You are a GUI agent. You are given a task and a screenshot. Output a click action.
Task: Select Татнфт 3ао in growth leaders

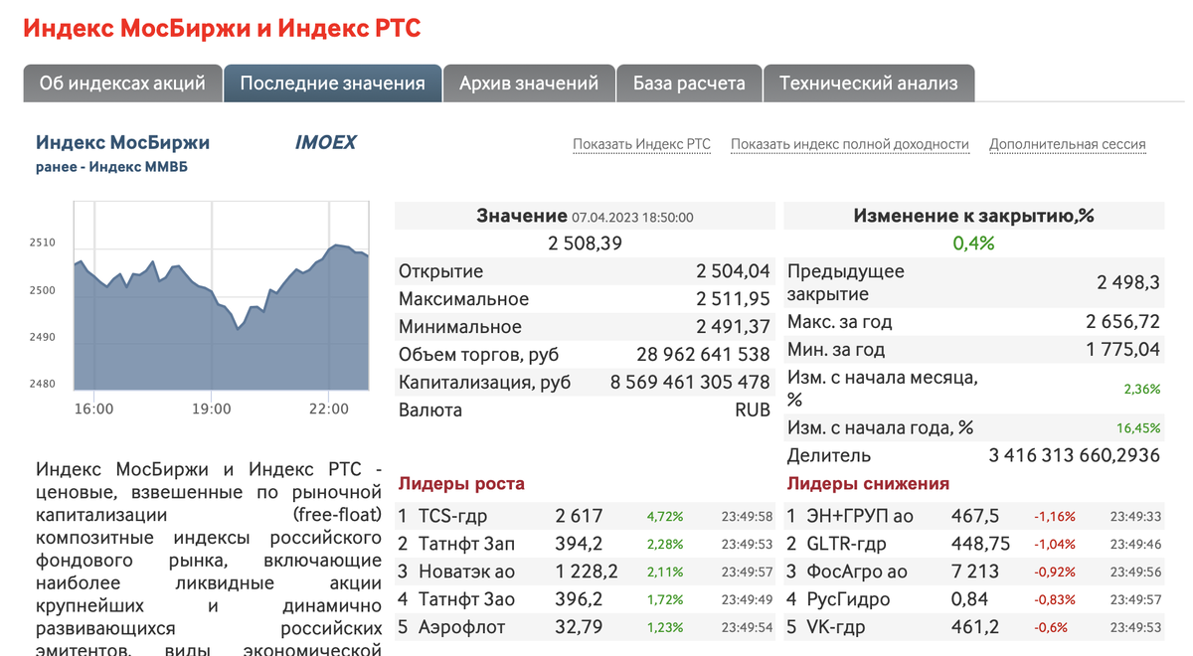tap(466, 599)
